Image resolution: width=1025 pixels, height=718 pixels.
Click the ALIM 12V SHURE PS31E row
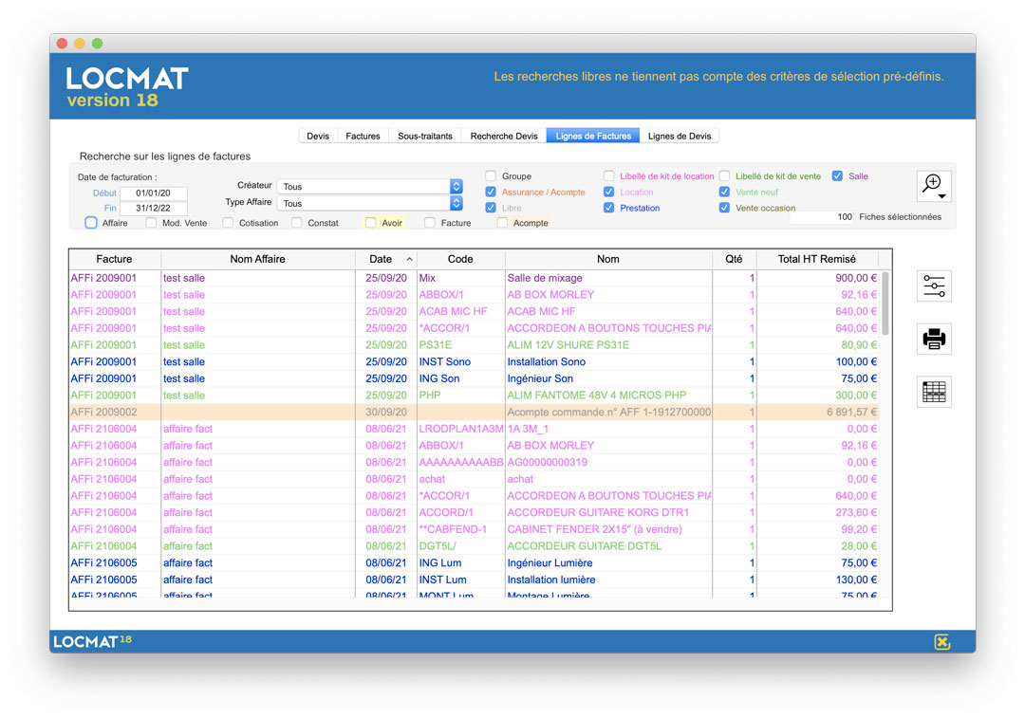pyautogui.click(x=474, y=345)
